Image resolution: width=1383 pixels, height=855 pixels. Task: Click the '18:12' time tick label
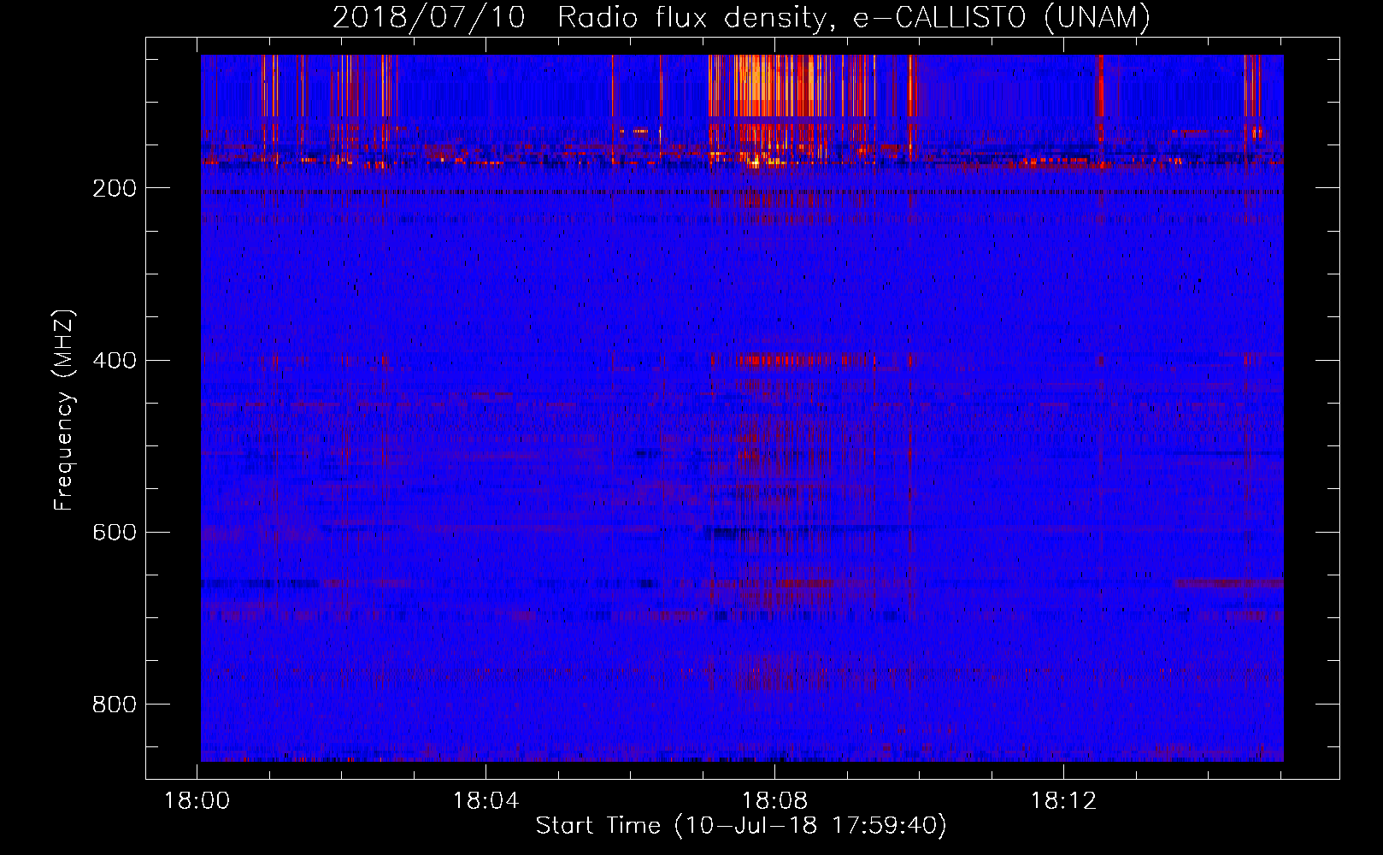coord(1063,801)
